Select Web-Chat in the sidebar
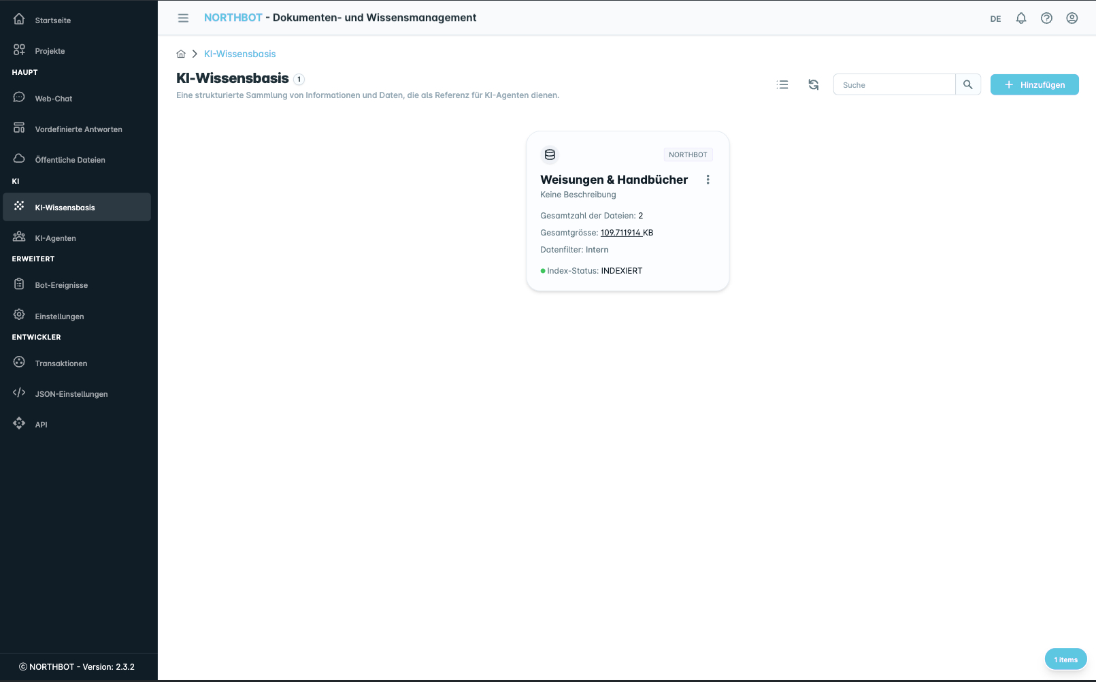 click(x=53, y=98)
